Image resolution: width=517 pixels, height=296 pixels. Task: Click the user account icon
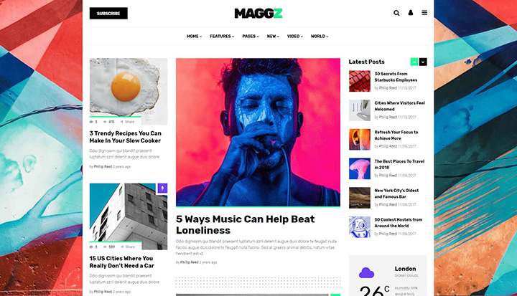[x=411, y=12]
